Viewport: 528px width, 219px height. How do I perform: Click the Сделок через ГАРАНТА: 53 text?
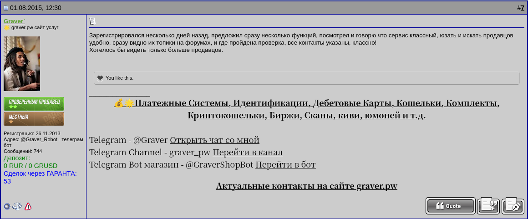[40, 177]
